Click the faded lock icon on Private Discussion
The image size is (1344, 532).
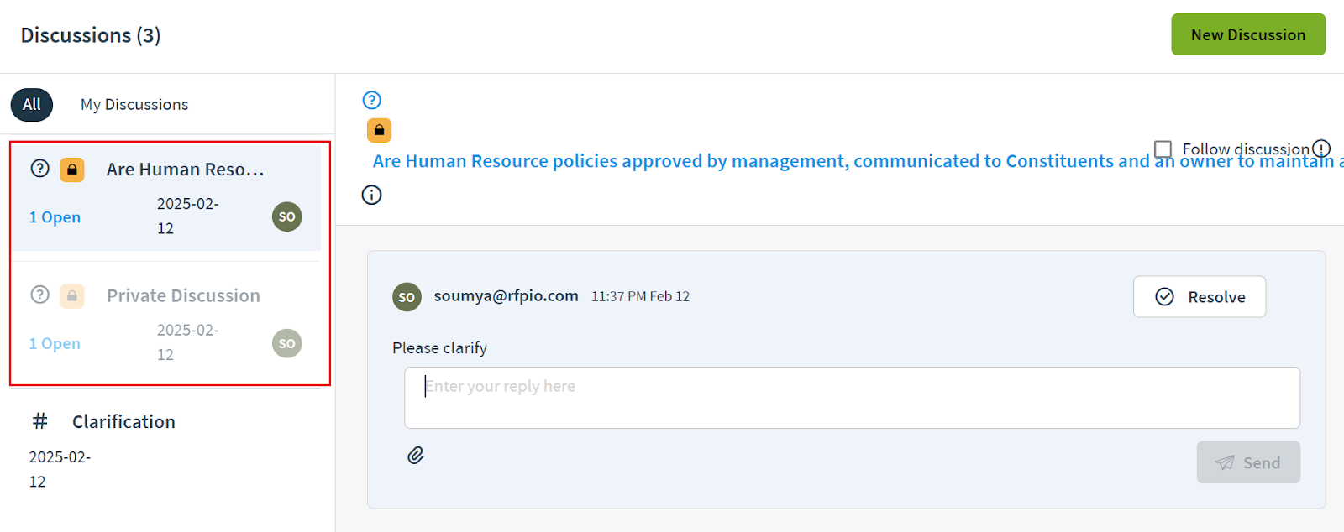tap(72, 296)
